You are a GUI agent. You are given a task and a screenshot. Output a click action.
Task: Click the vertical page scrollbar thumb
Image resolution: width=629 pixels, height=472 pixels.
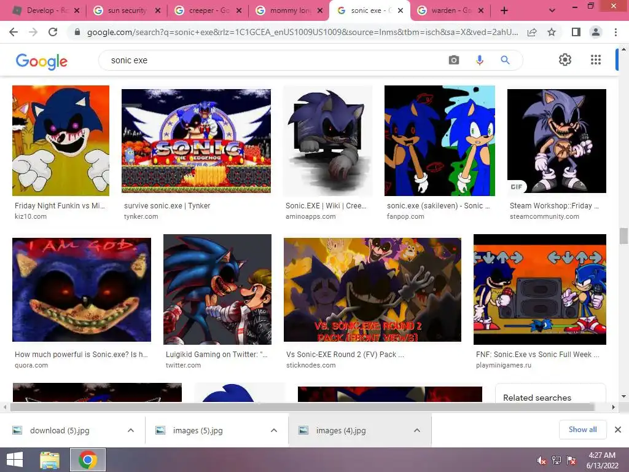(x=623, y=235)
